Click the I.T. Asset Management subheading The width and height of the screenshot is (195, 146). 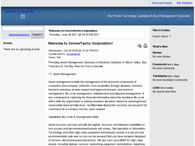(x=62, y=74)
